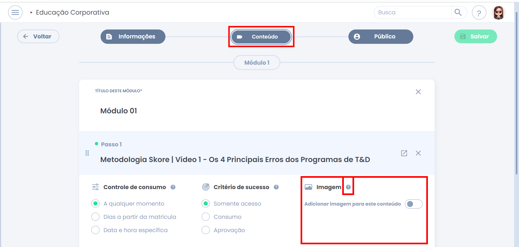The width and height of the screenshot is (519, 247).
Task: Select 'Dias a partir da matrícula'
Action: [95, 217]
